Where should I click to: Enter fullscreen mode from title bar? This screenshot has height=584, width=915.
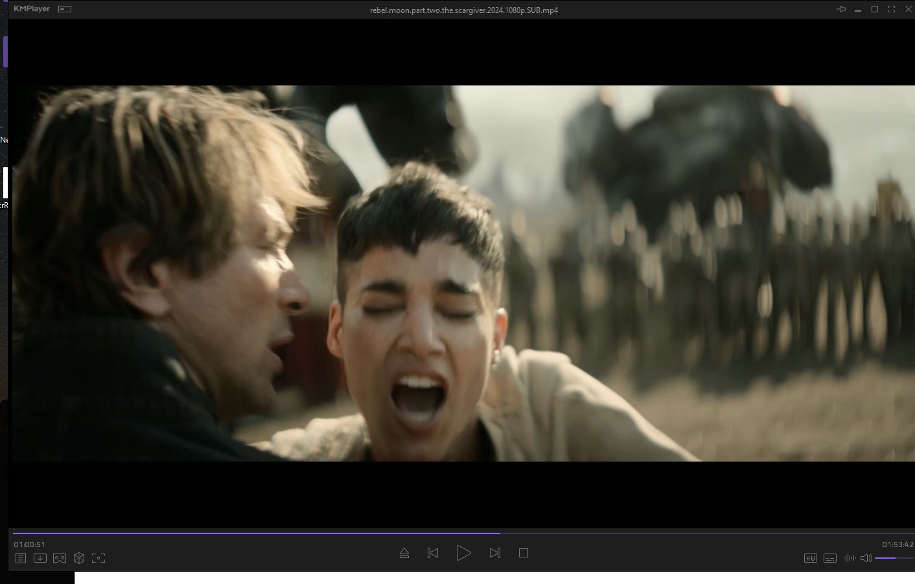(x=892, y=9)
